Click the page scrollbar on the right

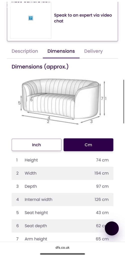click(x=123, y=101)
